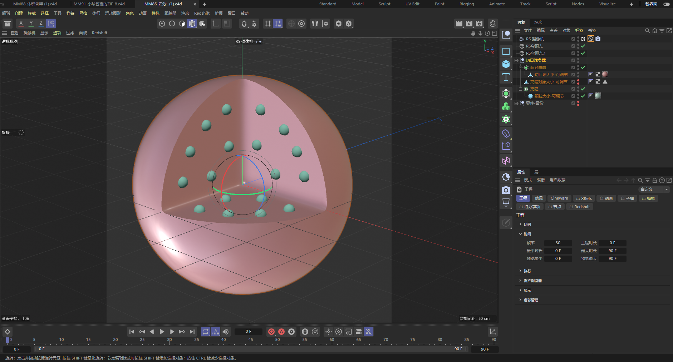Open XRefs project tab button
Viewport: 673px width, 362px height.
[584, 198]
